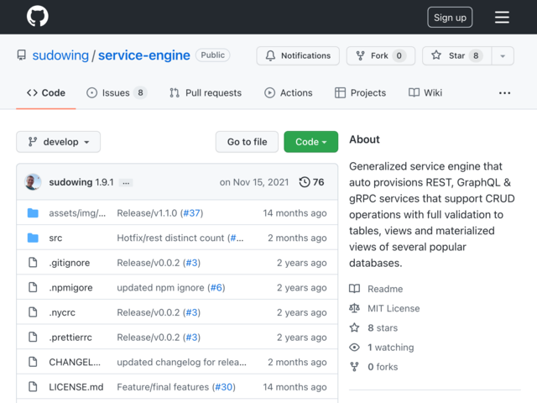View the 8 stars link

click(x=383, y=328)
